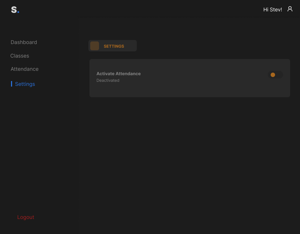Click the Activate Attendance title text
The image size is (300, 234).
tap(118, 74)
